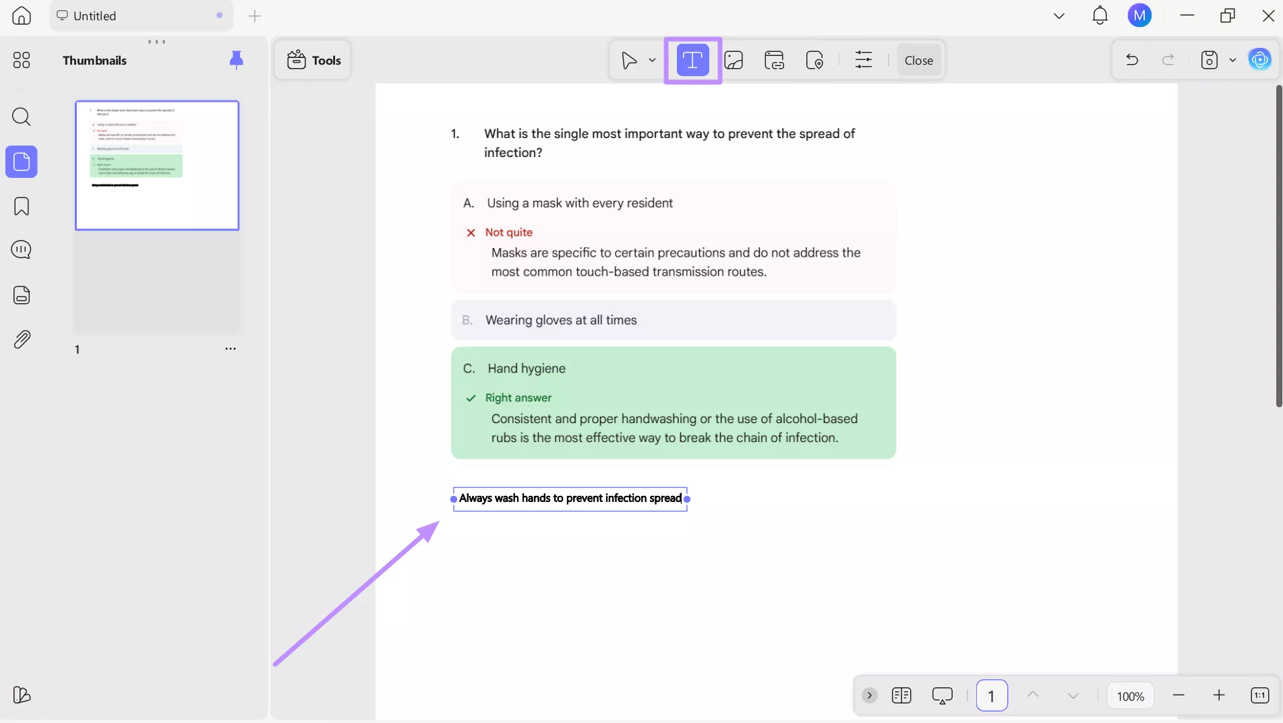Toggle side-by-side reading view

click(901, 695)
